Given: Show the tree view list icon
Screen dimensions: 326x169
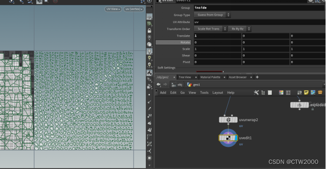Looking at the screenshot, I should coord(263,92).
